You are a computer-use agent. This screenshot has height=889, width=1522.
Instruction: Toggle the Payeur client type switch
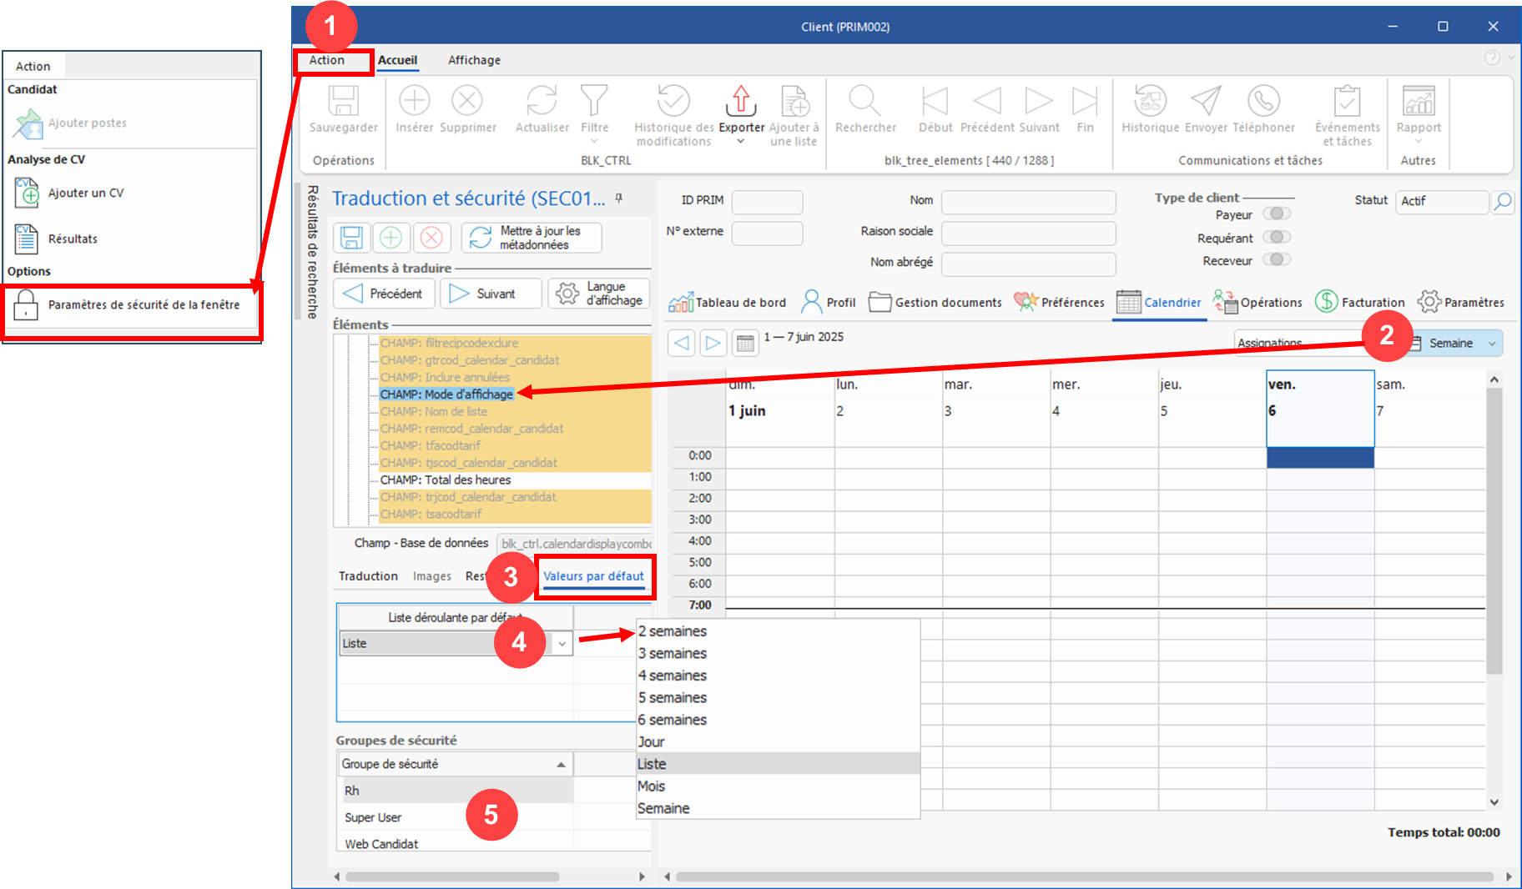pyautogui.click(x=1276, y=214)
